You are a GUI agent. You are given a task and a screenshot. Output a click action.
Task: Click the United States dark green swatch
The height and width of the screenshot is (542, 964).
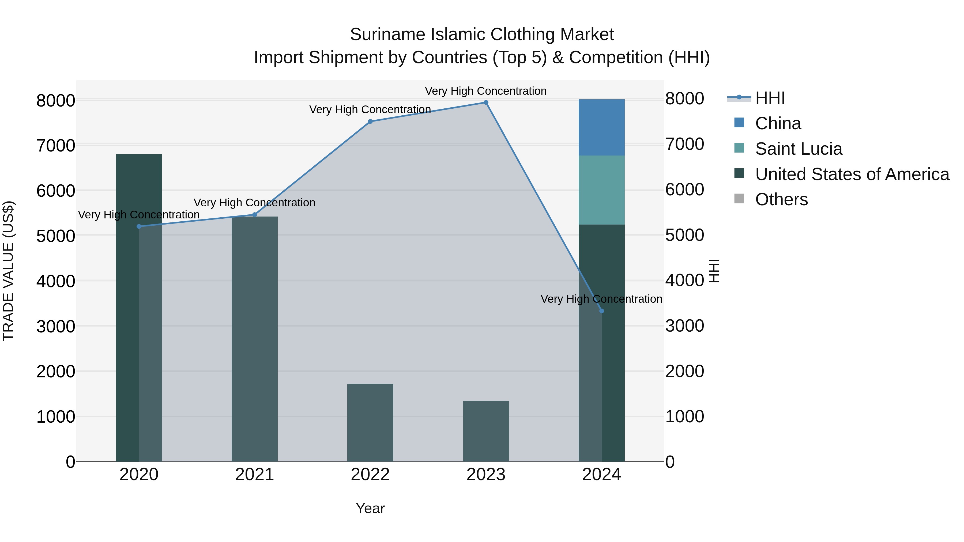click(739, 173)
